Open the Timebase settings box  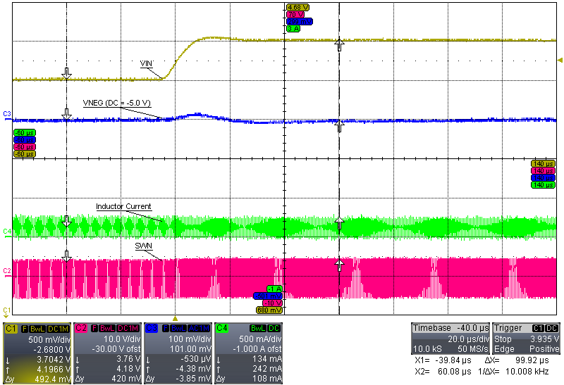[450, 339]
